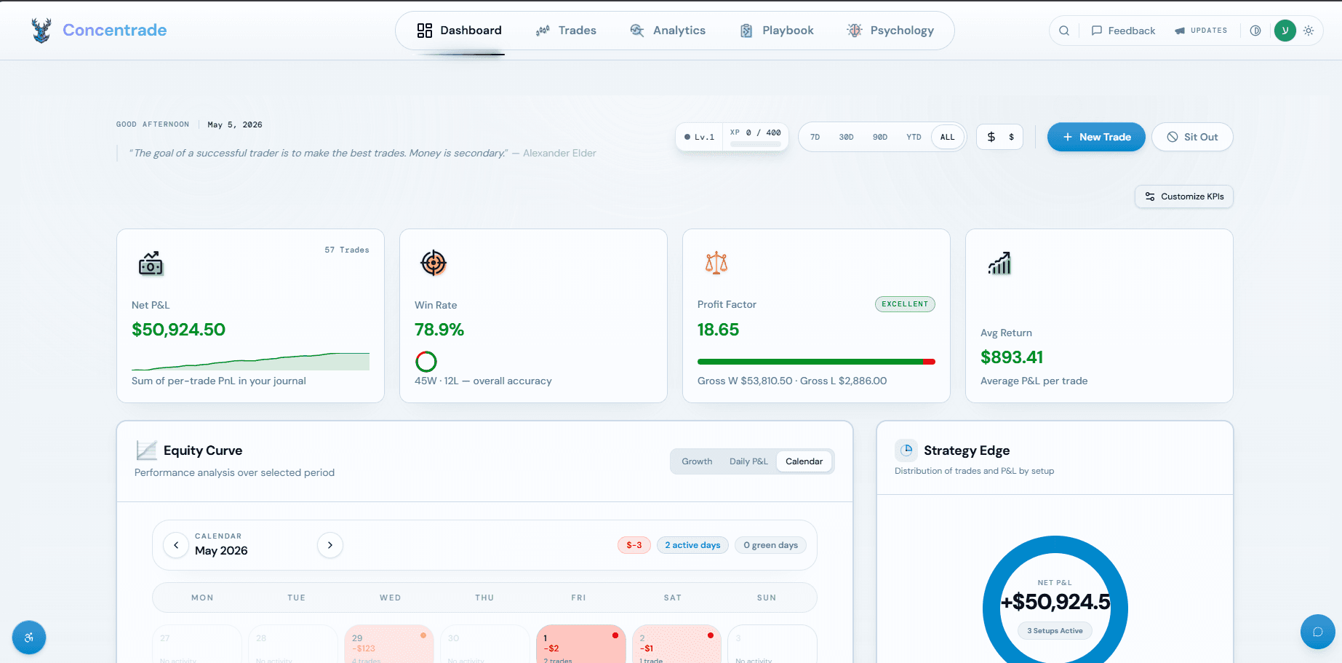Click the Sit Out button

(1192, 137)
